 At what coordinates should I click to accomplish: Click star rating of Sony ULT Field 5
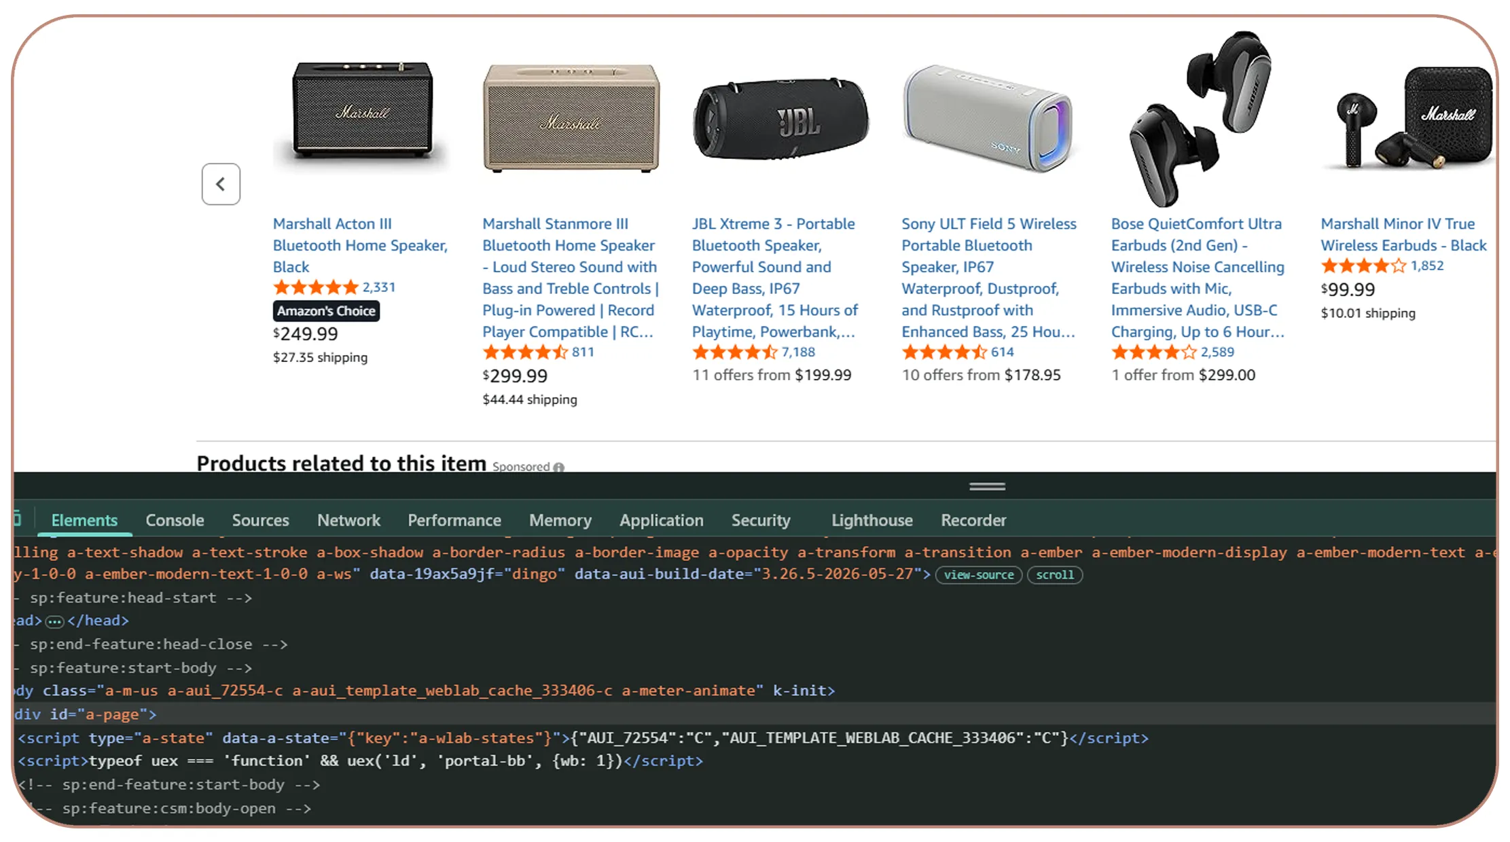[x=944, y=352]
